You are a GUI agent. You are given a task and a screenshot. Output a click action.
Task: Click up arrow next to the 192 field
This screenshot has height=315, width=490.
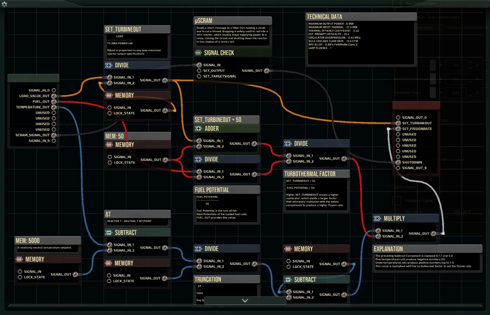(x=470, y=63)
